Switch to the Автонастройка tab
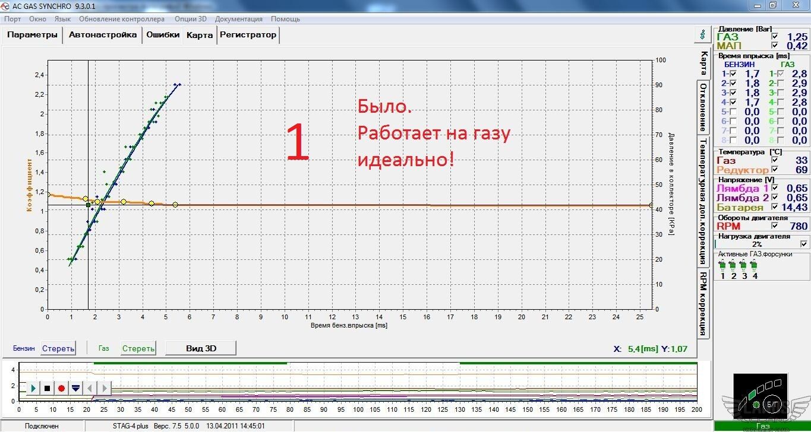The height and width of the screenshot is (432, 811). point(103,34)
